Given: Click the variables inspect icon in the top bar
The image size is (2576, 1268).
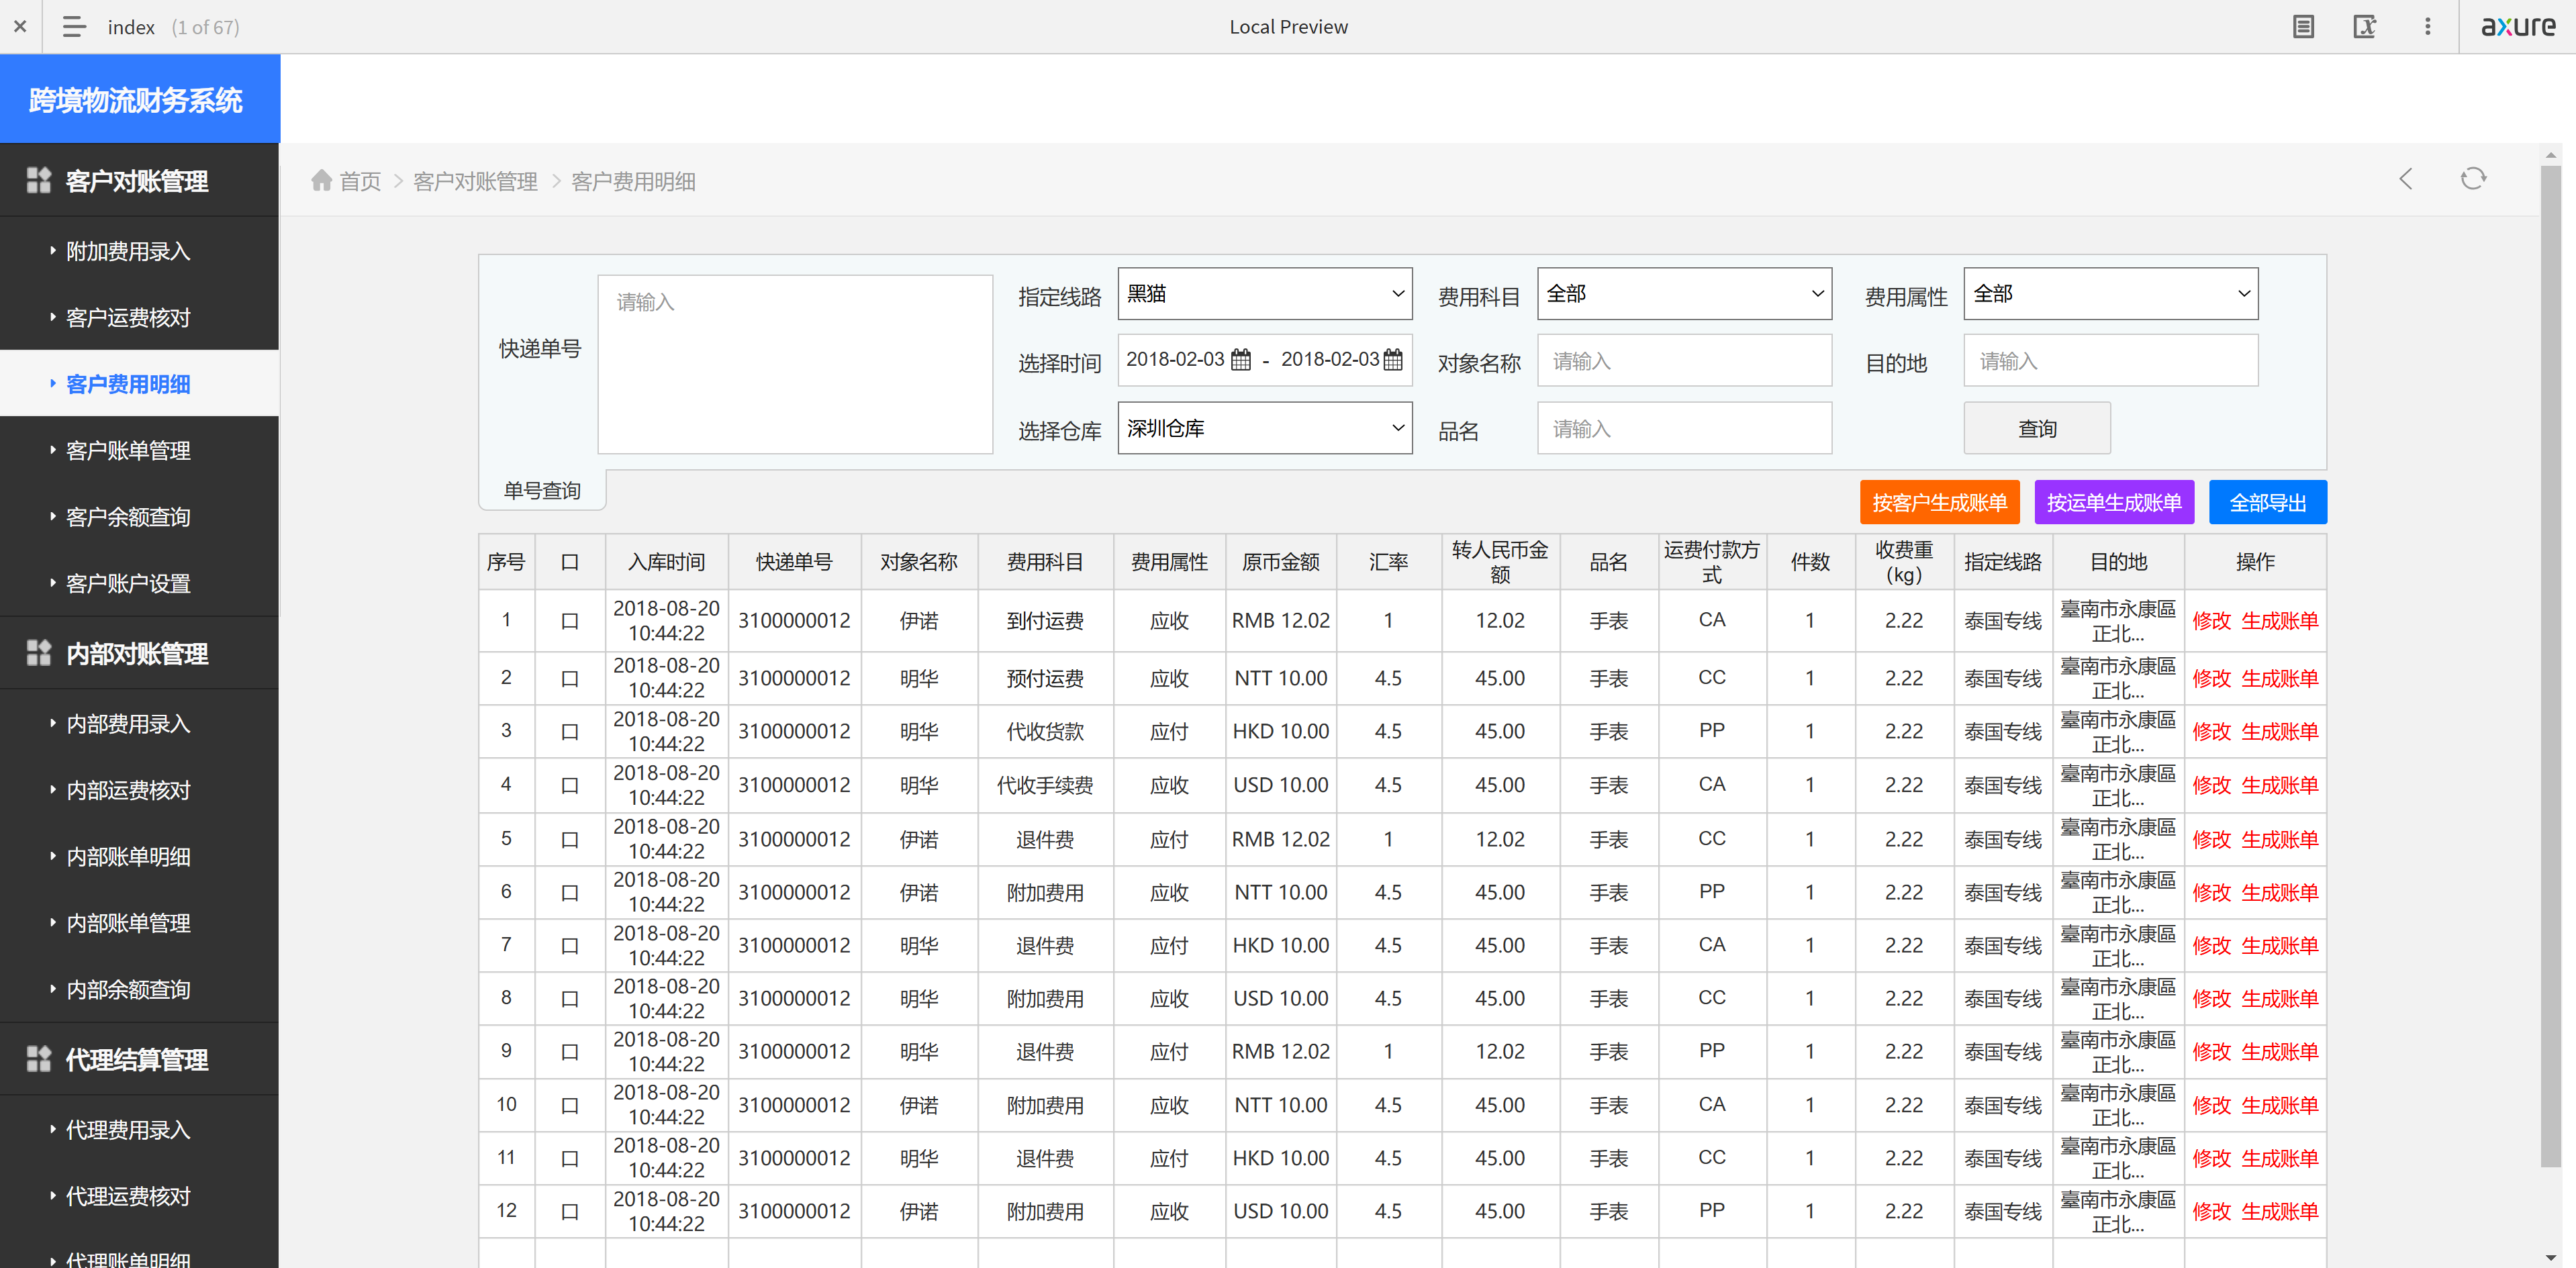Looking at the screenshot, I should tap(2364, 27).
